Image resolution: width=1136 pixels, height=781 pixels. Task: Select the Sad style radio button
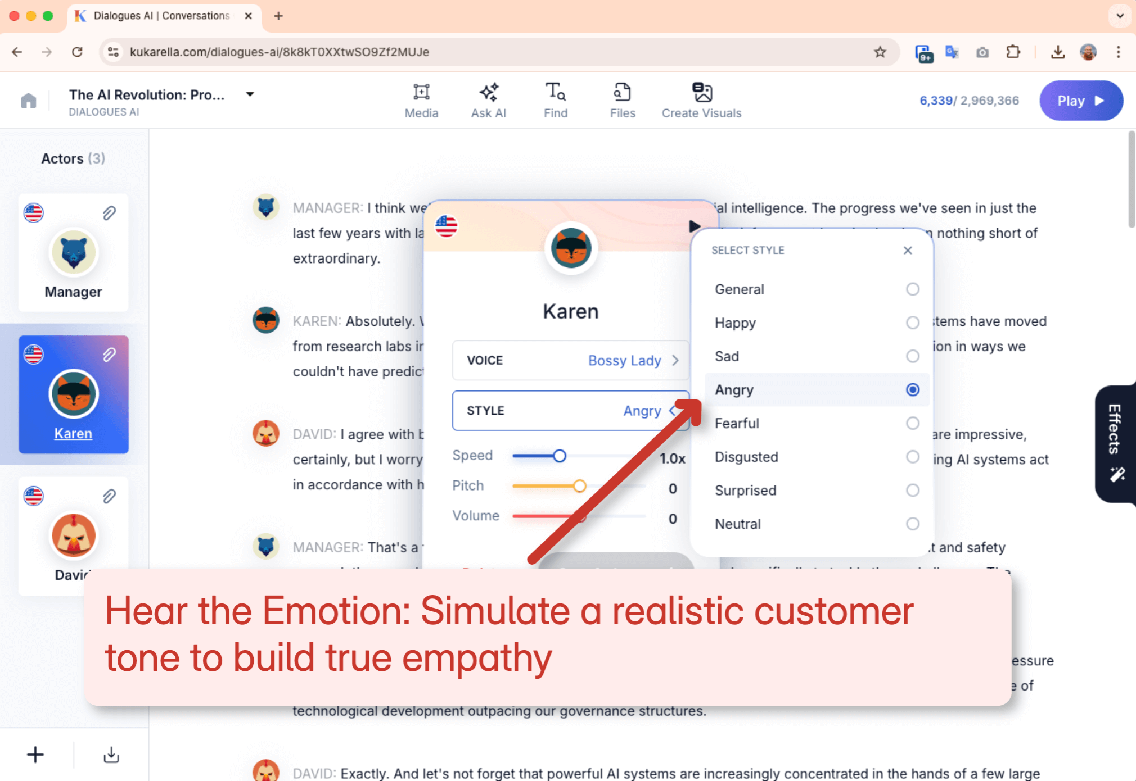[x=913, y=356]
